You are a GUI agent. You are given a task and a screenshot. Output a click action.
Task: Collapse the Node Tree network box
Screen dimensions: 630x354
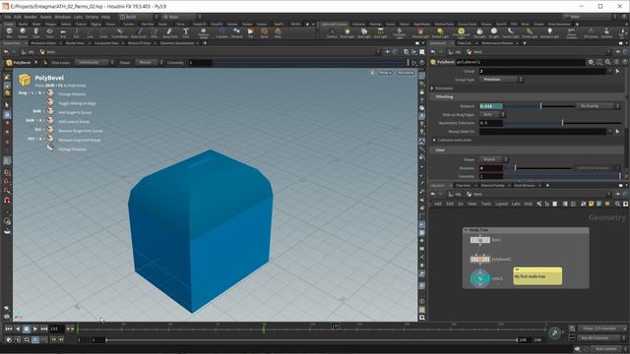[466, 230]
